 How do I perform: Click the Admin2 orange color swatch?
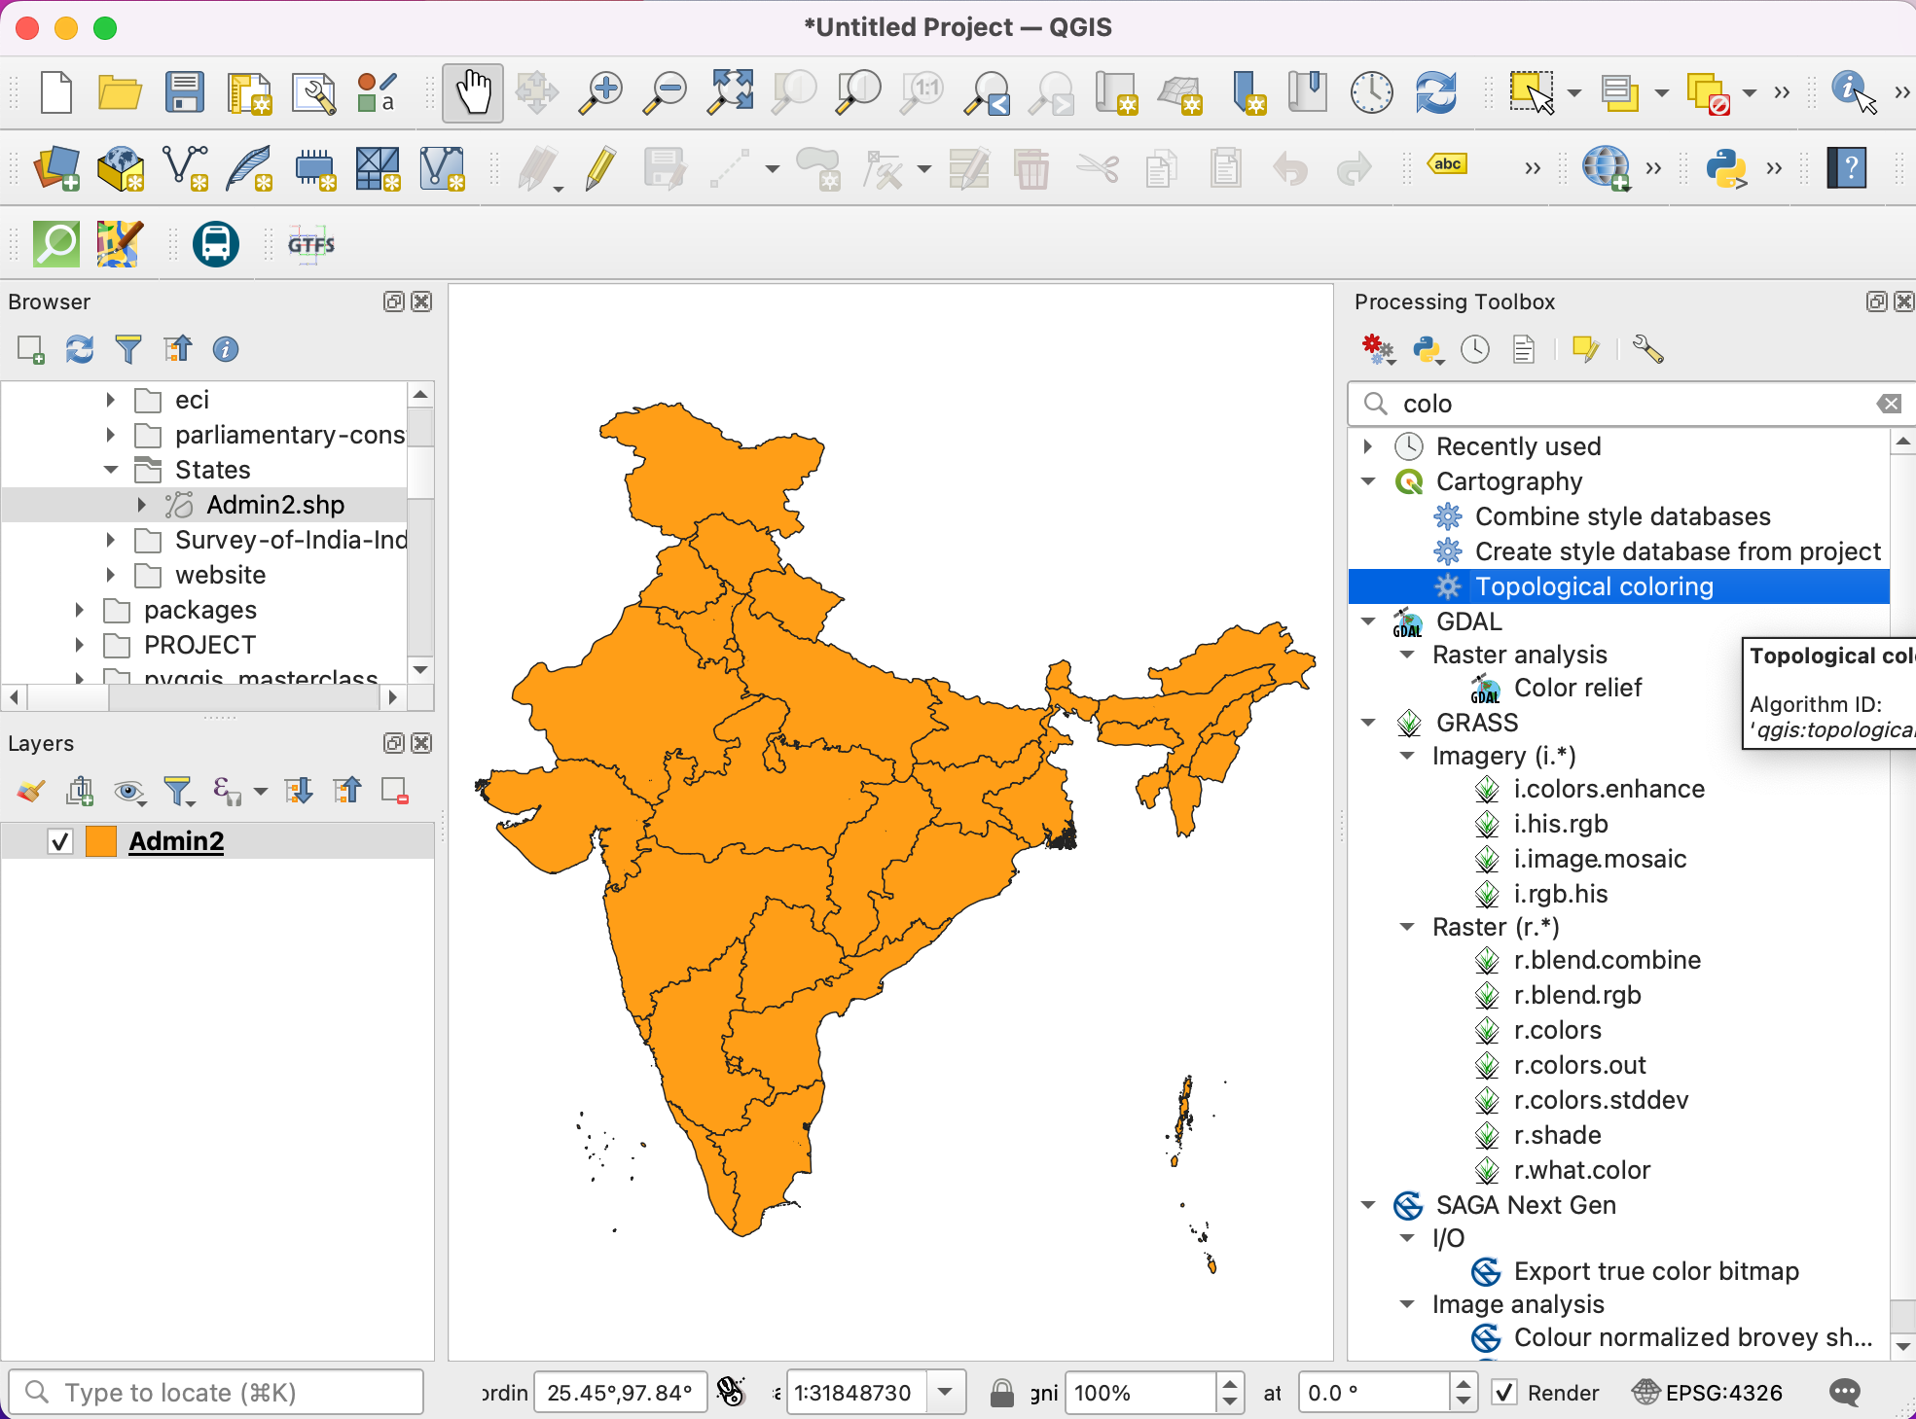coord(101,841)
